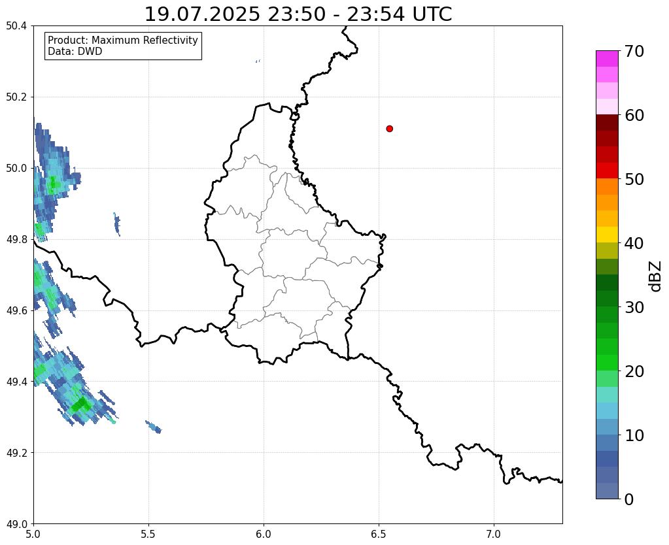Click the 40 tick on the colorbar

(x=634, y=243)
